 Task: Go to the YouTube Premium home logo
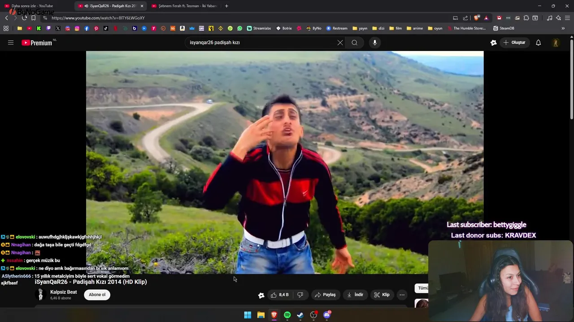point(37,42)
